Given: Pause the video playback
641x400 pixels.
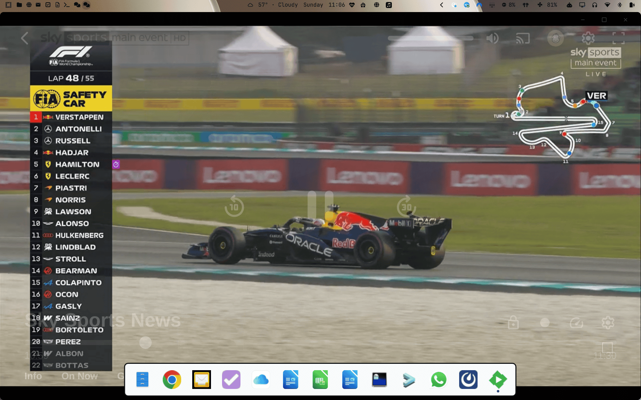Looking at the screenshot, I should click(320, 205).
